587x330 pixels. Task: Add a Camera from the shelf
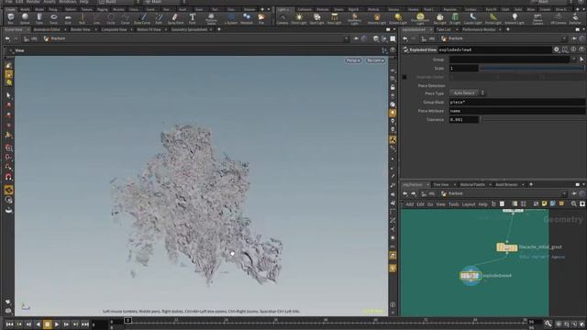[282, 18]
